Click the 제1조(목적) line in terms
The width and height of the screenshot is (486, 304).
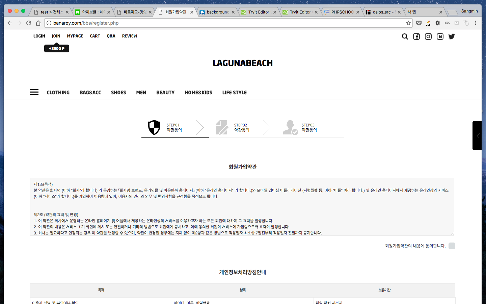(43, 184)
